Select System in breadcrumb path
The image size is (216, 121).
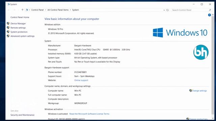point(76,10)
